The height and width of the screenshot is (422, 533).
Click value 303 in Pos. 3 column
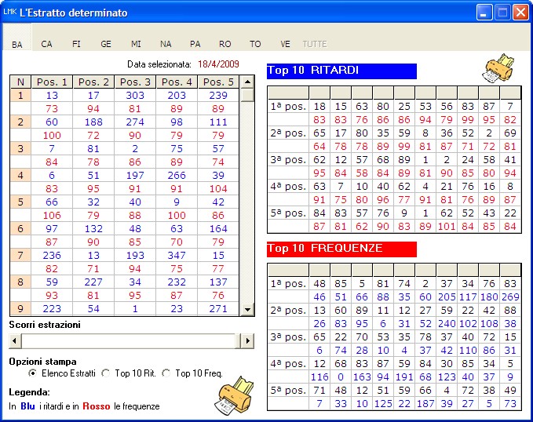click(x=135, y=95)
